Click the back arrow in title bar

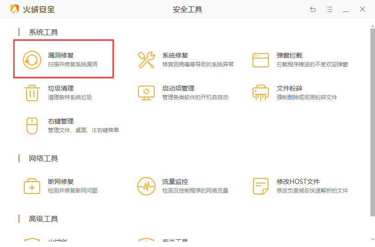313,9
